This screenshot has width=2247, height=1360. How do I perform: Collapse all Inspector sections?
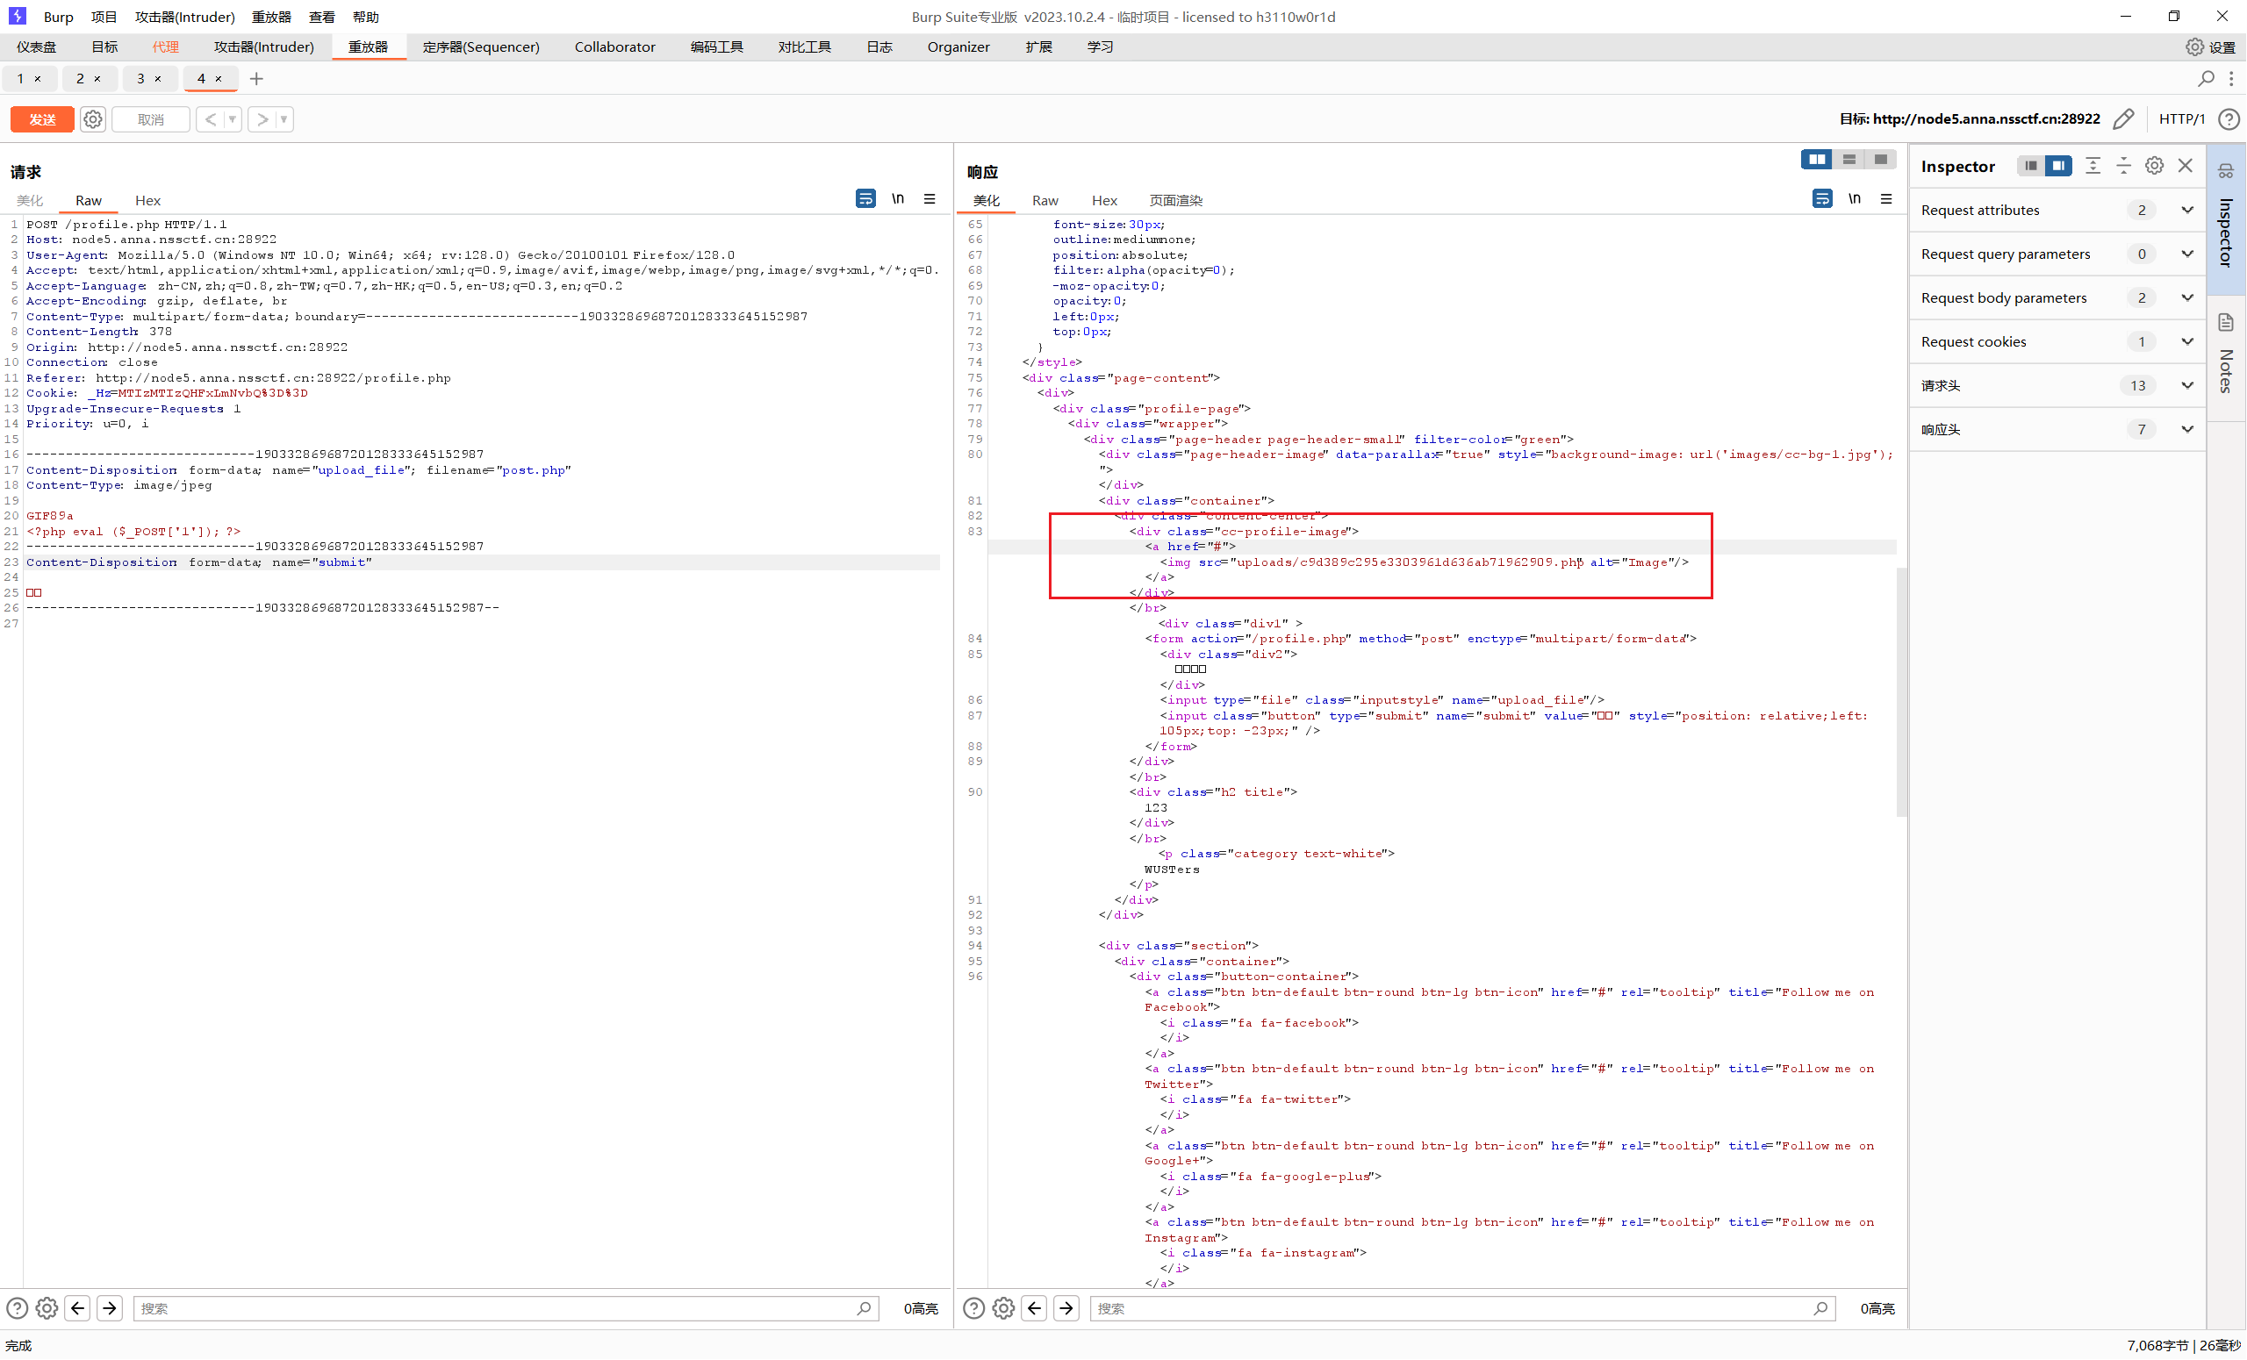click(2124, 166)
